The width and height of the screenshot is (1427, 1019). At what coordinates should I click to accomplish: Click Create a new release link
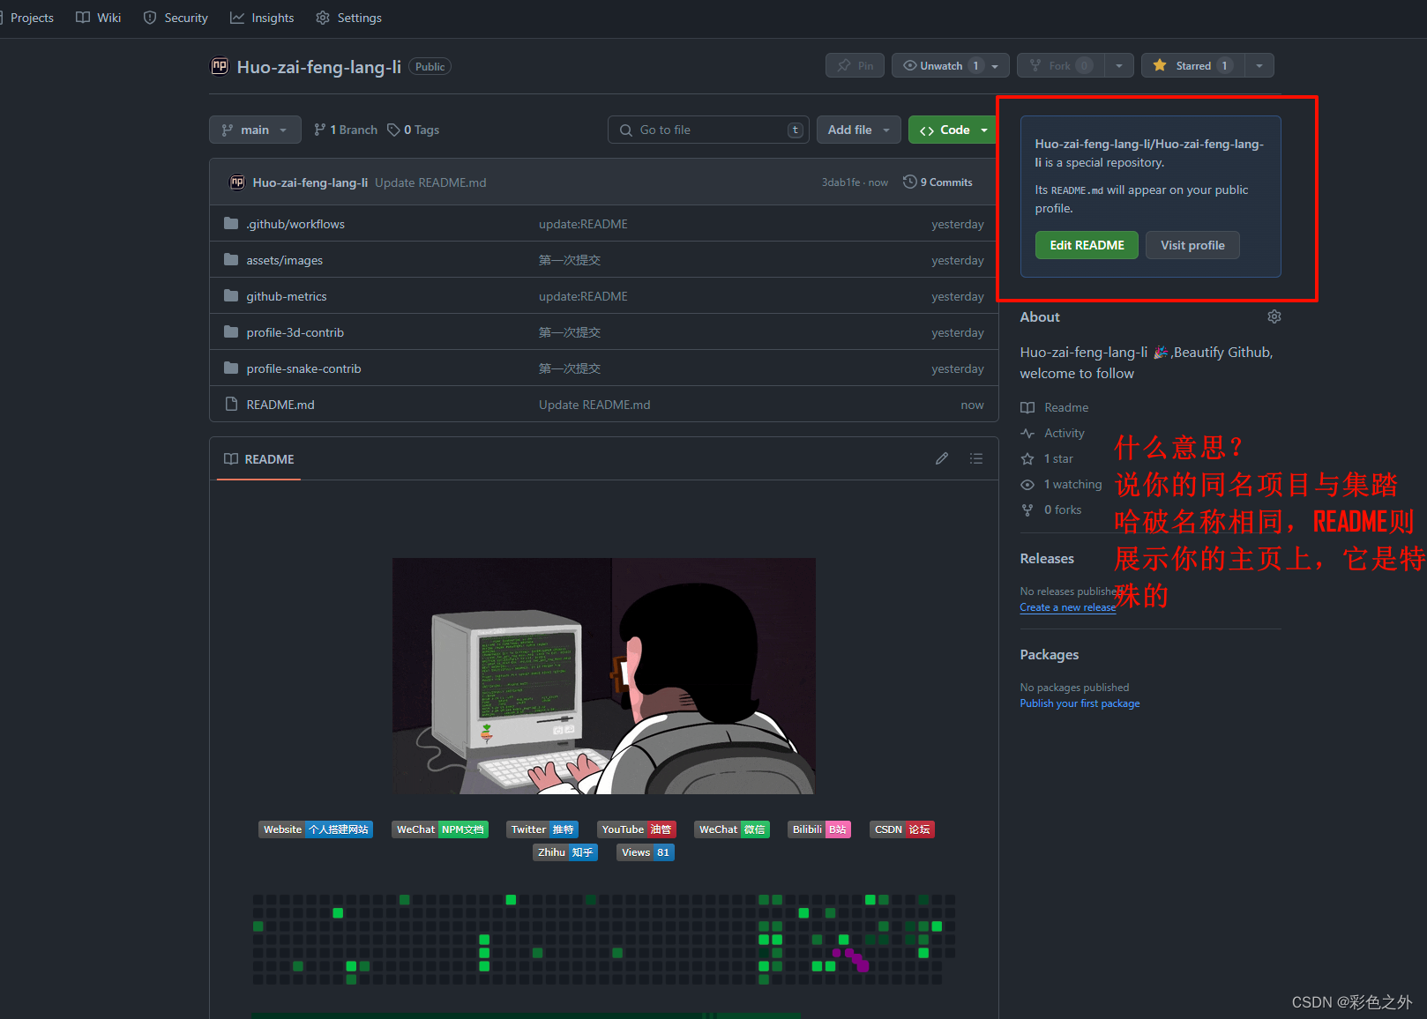coord(1068,607)
